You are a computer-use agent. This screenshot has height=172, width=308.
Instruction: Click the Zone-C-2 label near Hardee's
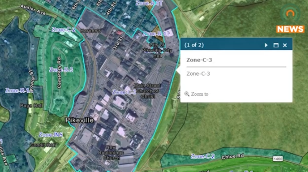click(63, 30)
